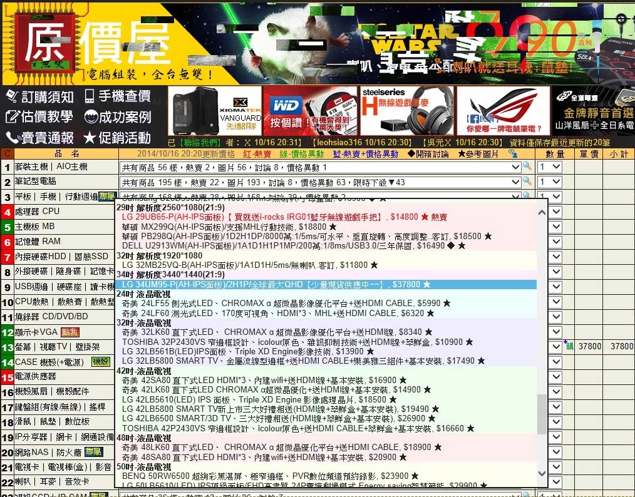Viewport: 635px width, 497px height.
Task: Click magnifier icon for row 1 套裝主機
Action: pyautogui.click(x=527, y=166)
